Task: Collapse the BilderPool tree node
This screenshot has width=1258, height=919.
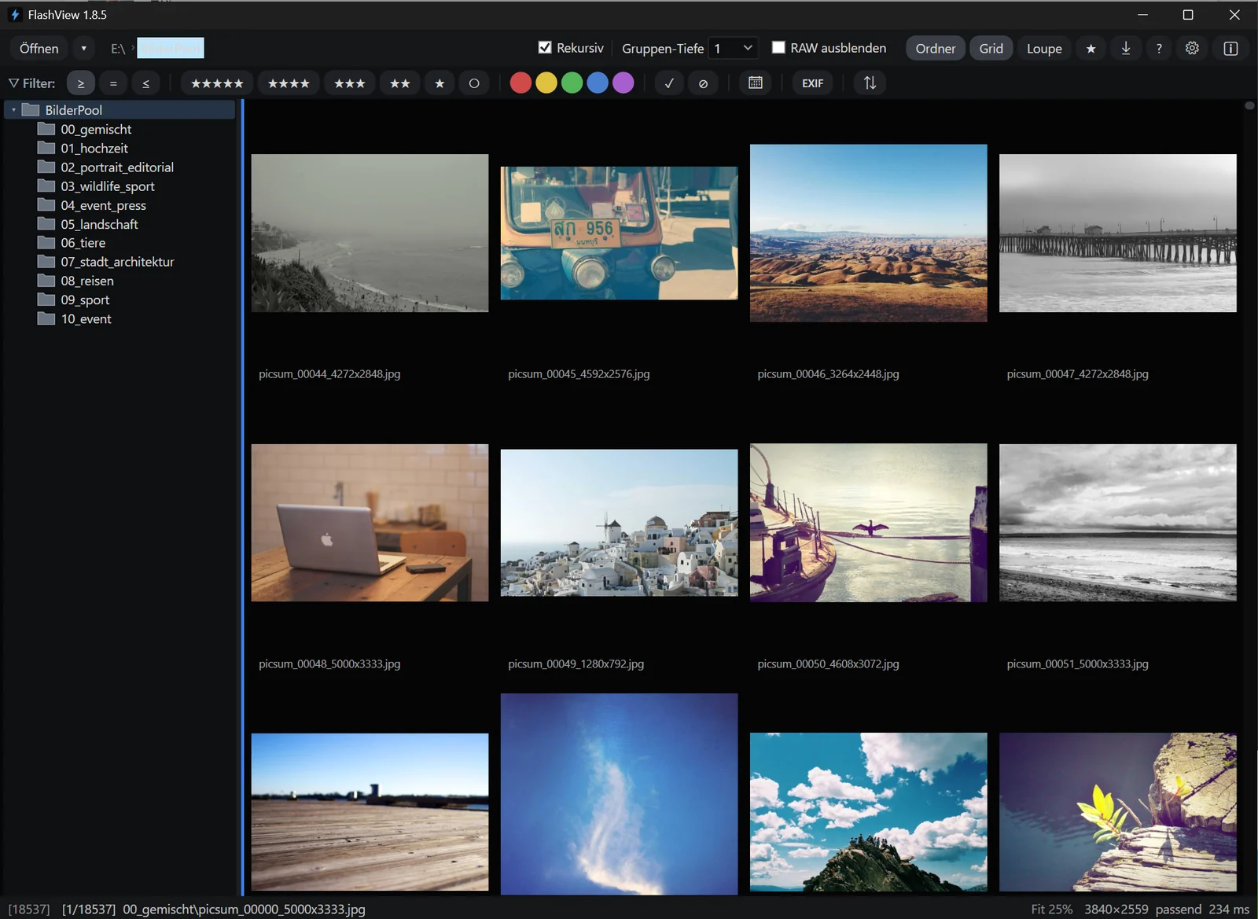Action: [13, 110]
